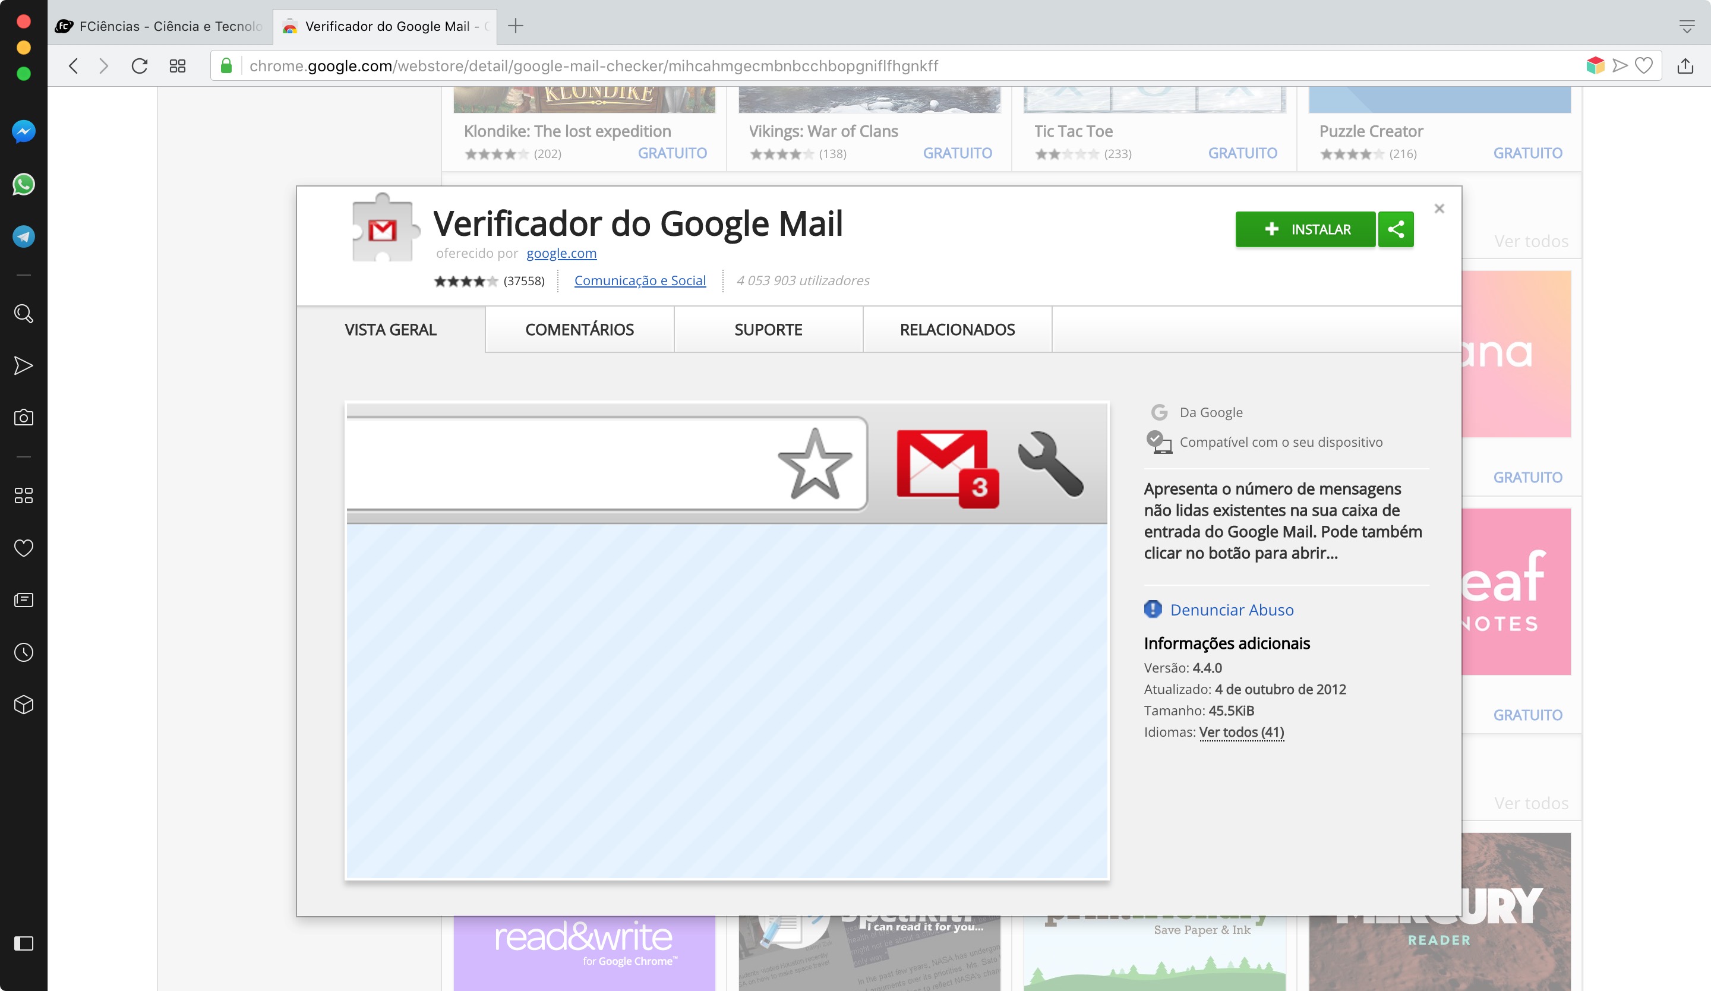Viewport: 1711px width, 991px height.
Task: Toggle heart bookmark in address bar
Action: (1644, 66)
